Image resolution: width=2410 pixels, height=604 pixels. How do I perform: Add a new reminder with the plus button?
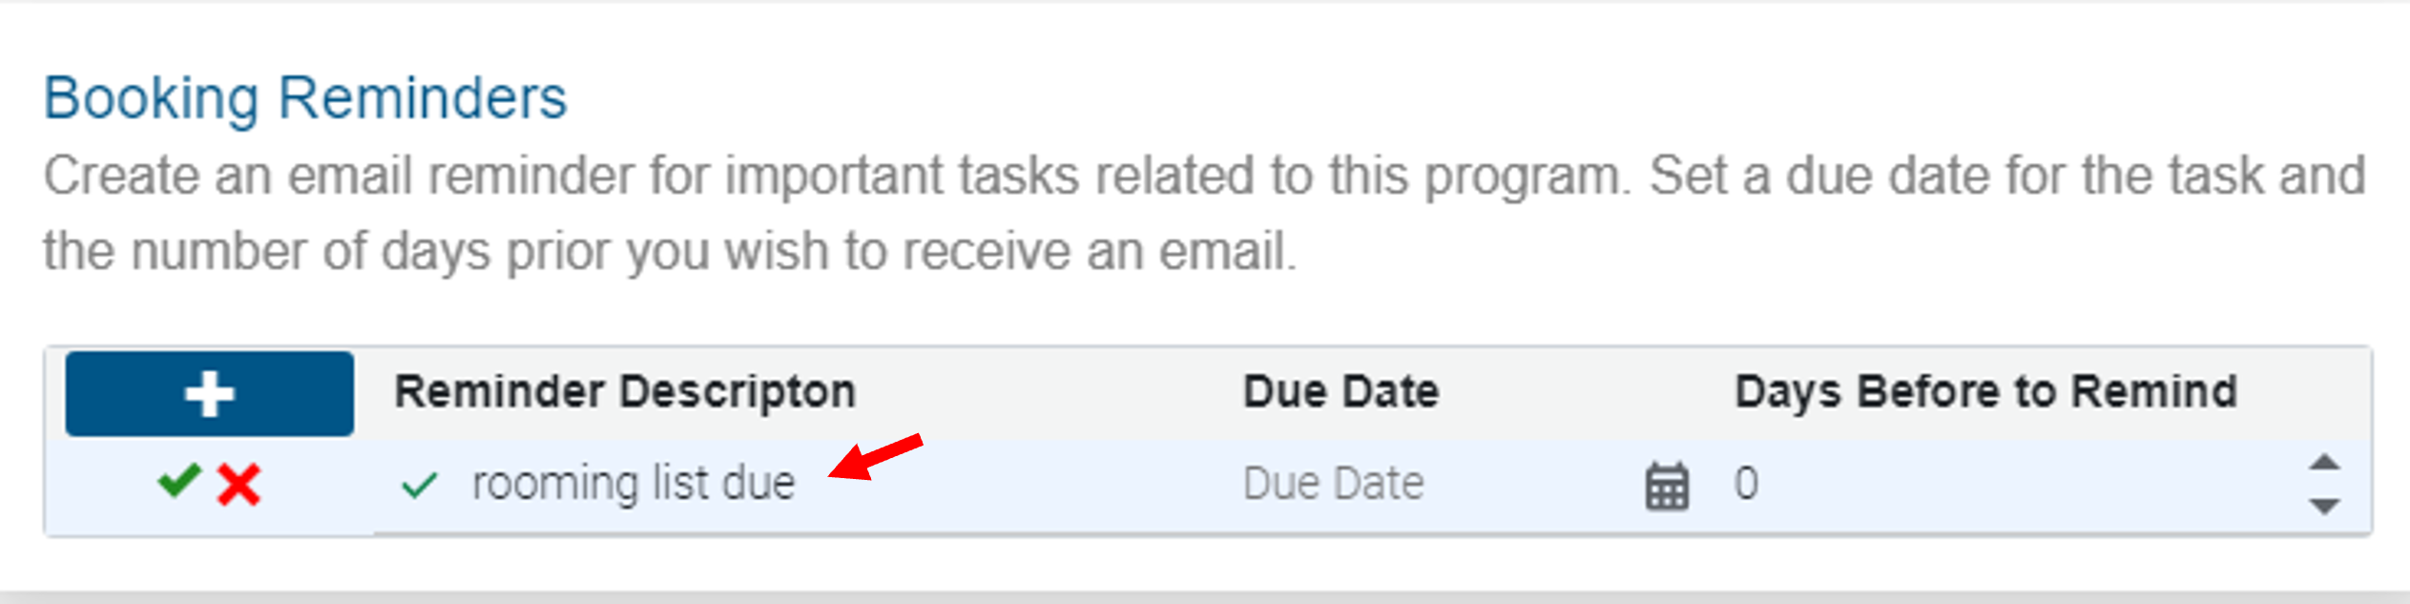[x=208, y=393]
